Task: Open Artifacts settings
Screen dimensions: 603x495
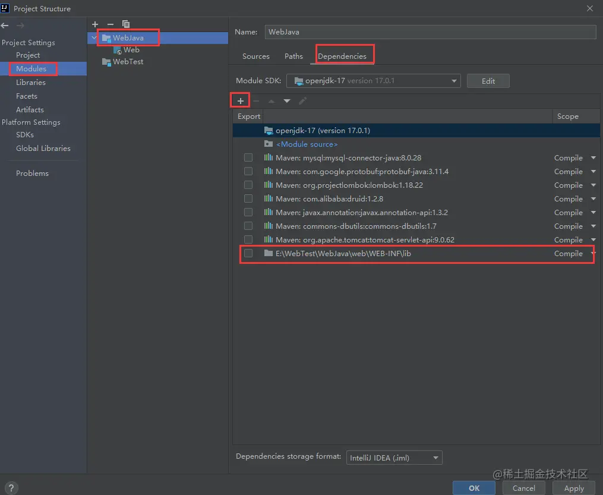Action: [30, 109]
